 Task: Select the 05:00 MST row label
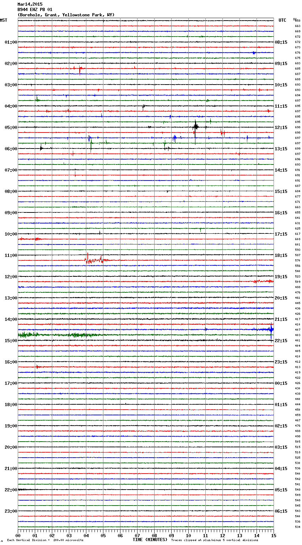pyautogui.click(x=11, y=128)
